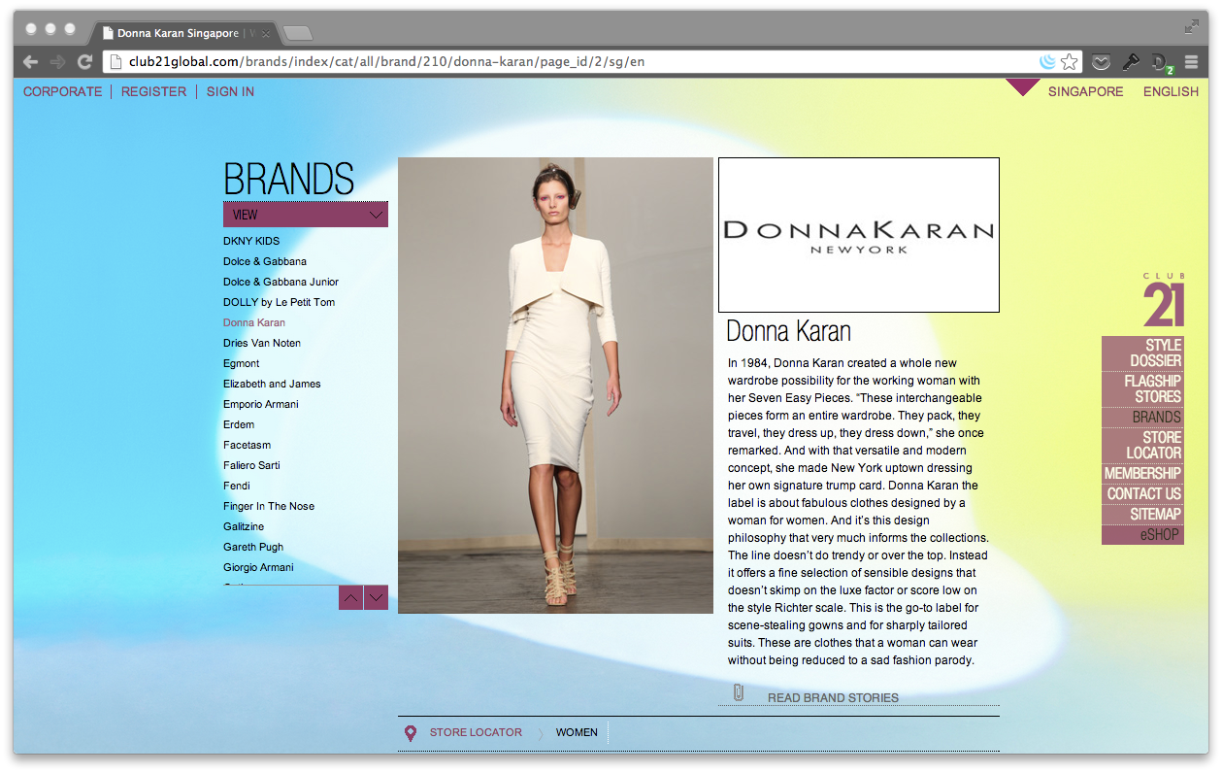Select DKNY KIDS in brand list
1222x773 pixels.
pyautogui.click(x=251, y=241)
